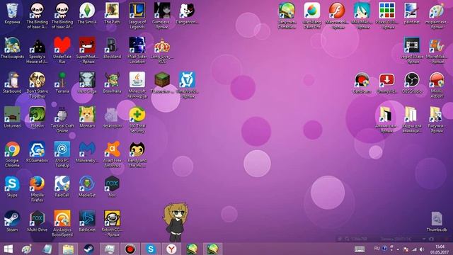This screenshot has height=255, width=453.
Task: Open Yandex Browser taskbar icon
Action: coord(171,249)
